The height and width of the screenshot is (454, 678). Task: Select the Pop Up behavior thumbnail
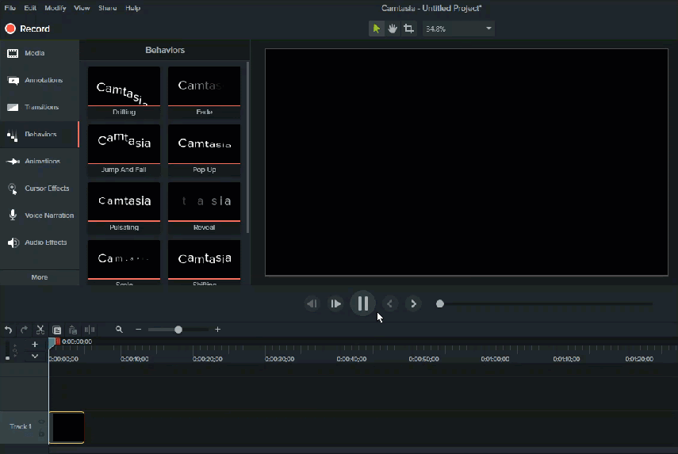pos(204,150)
